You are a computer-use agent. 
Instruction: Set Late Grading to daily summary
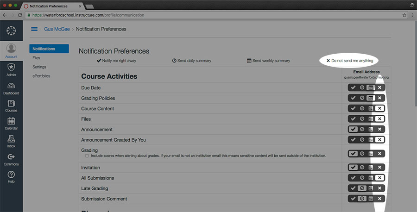362,188
